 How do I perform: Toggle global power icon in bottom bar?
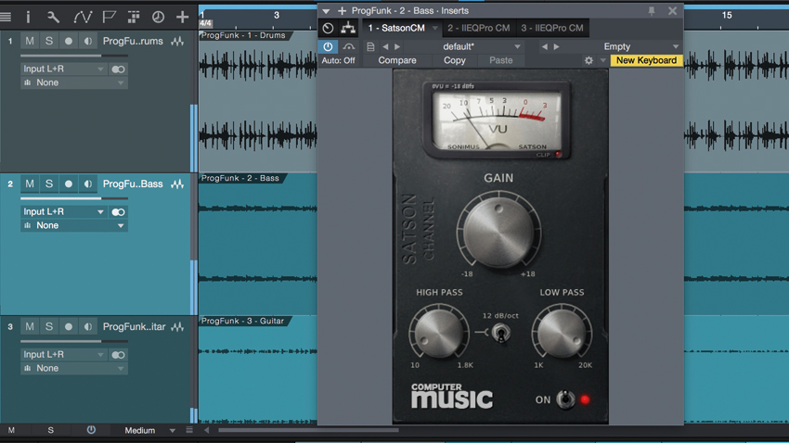tap(91, 430)
